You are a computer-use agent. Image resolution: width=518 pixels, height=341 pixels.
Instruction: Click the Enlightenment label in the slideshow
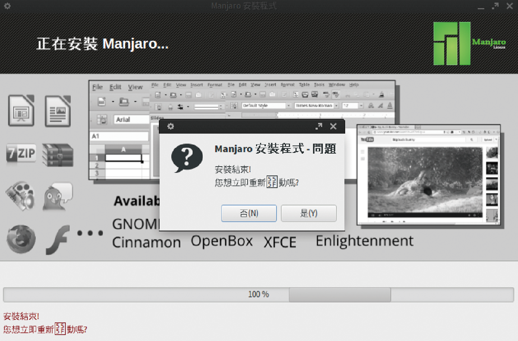[x=365, y=241]
